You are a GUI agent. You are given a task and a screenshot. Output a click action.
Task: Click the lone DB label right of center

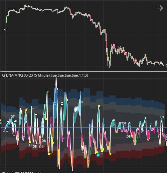(x=129, y=137)
